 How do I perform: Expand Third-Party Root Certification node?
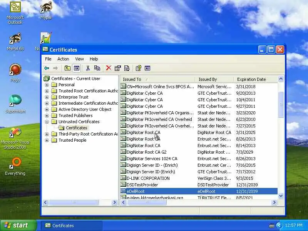47,134
